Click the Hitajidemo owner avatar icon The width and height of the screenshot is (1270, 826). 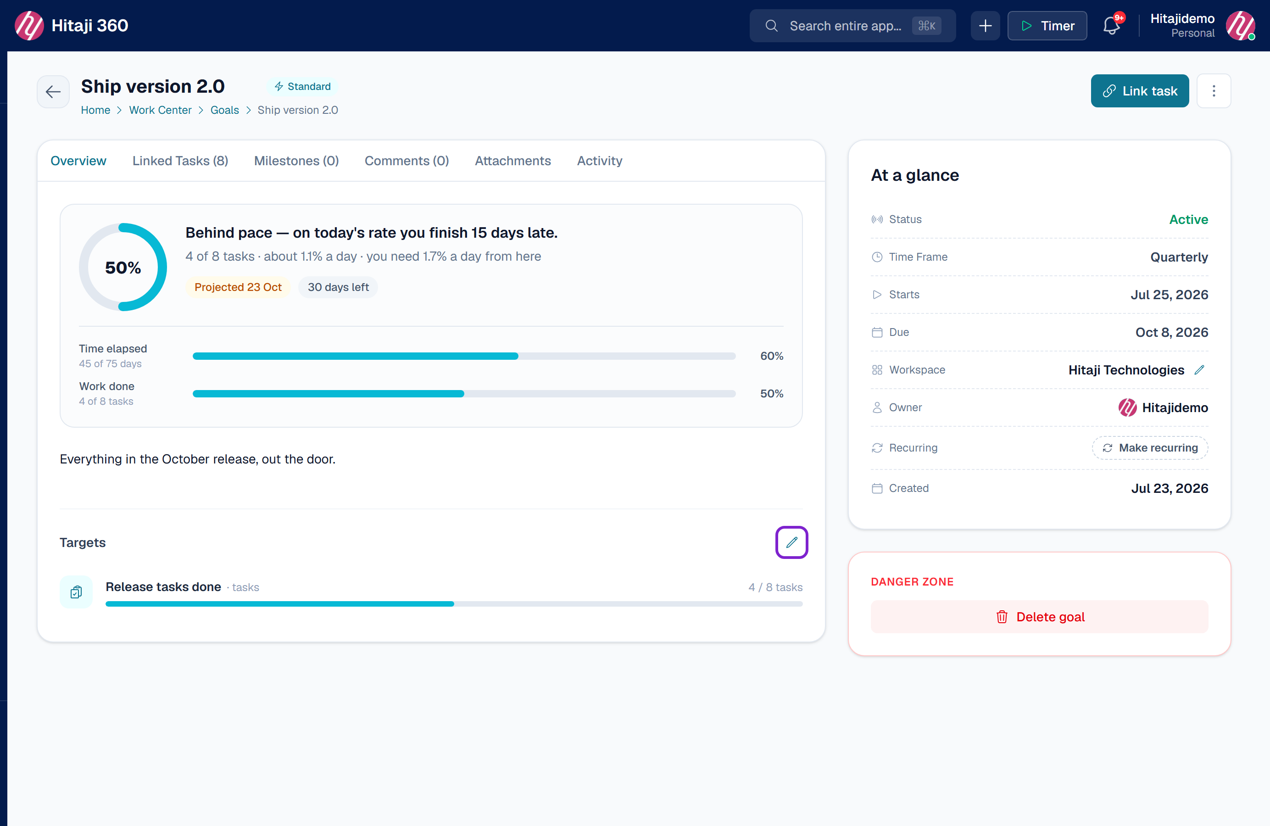(x=1127, y=407)
